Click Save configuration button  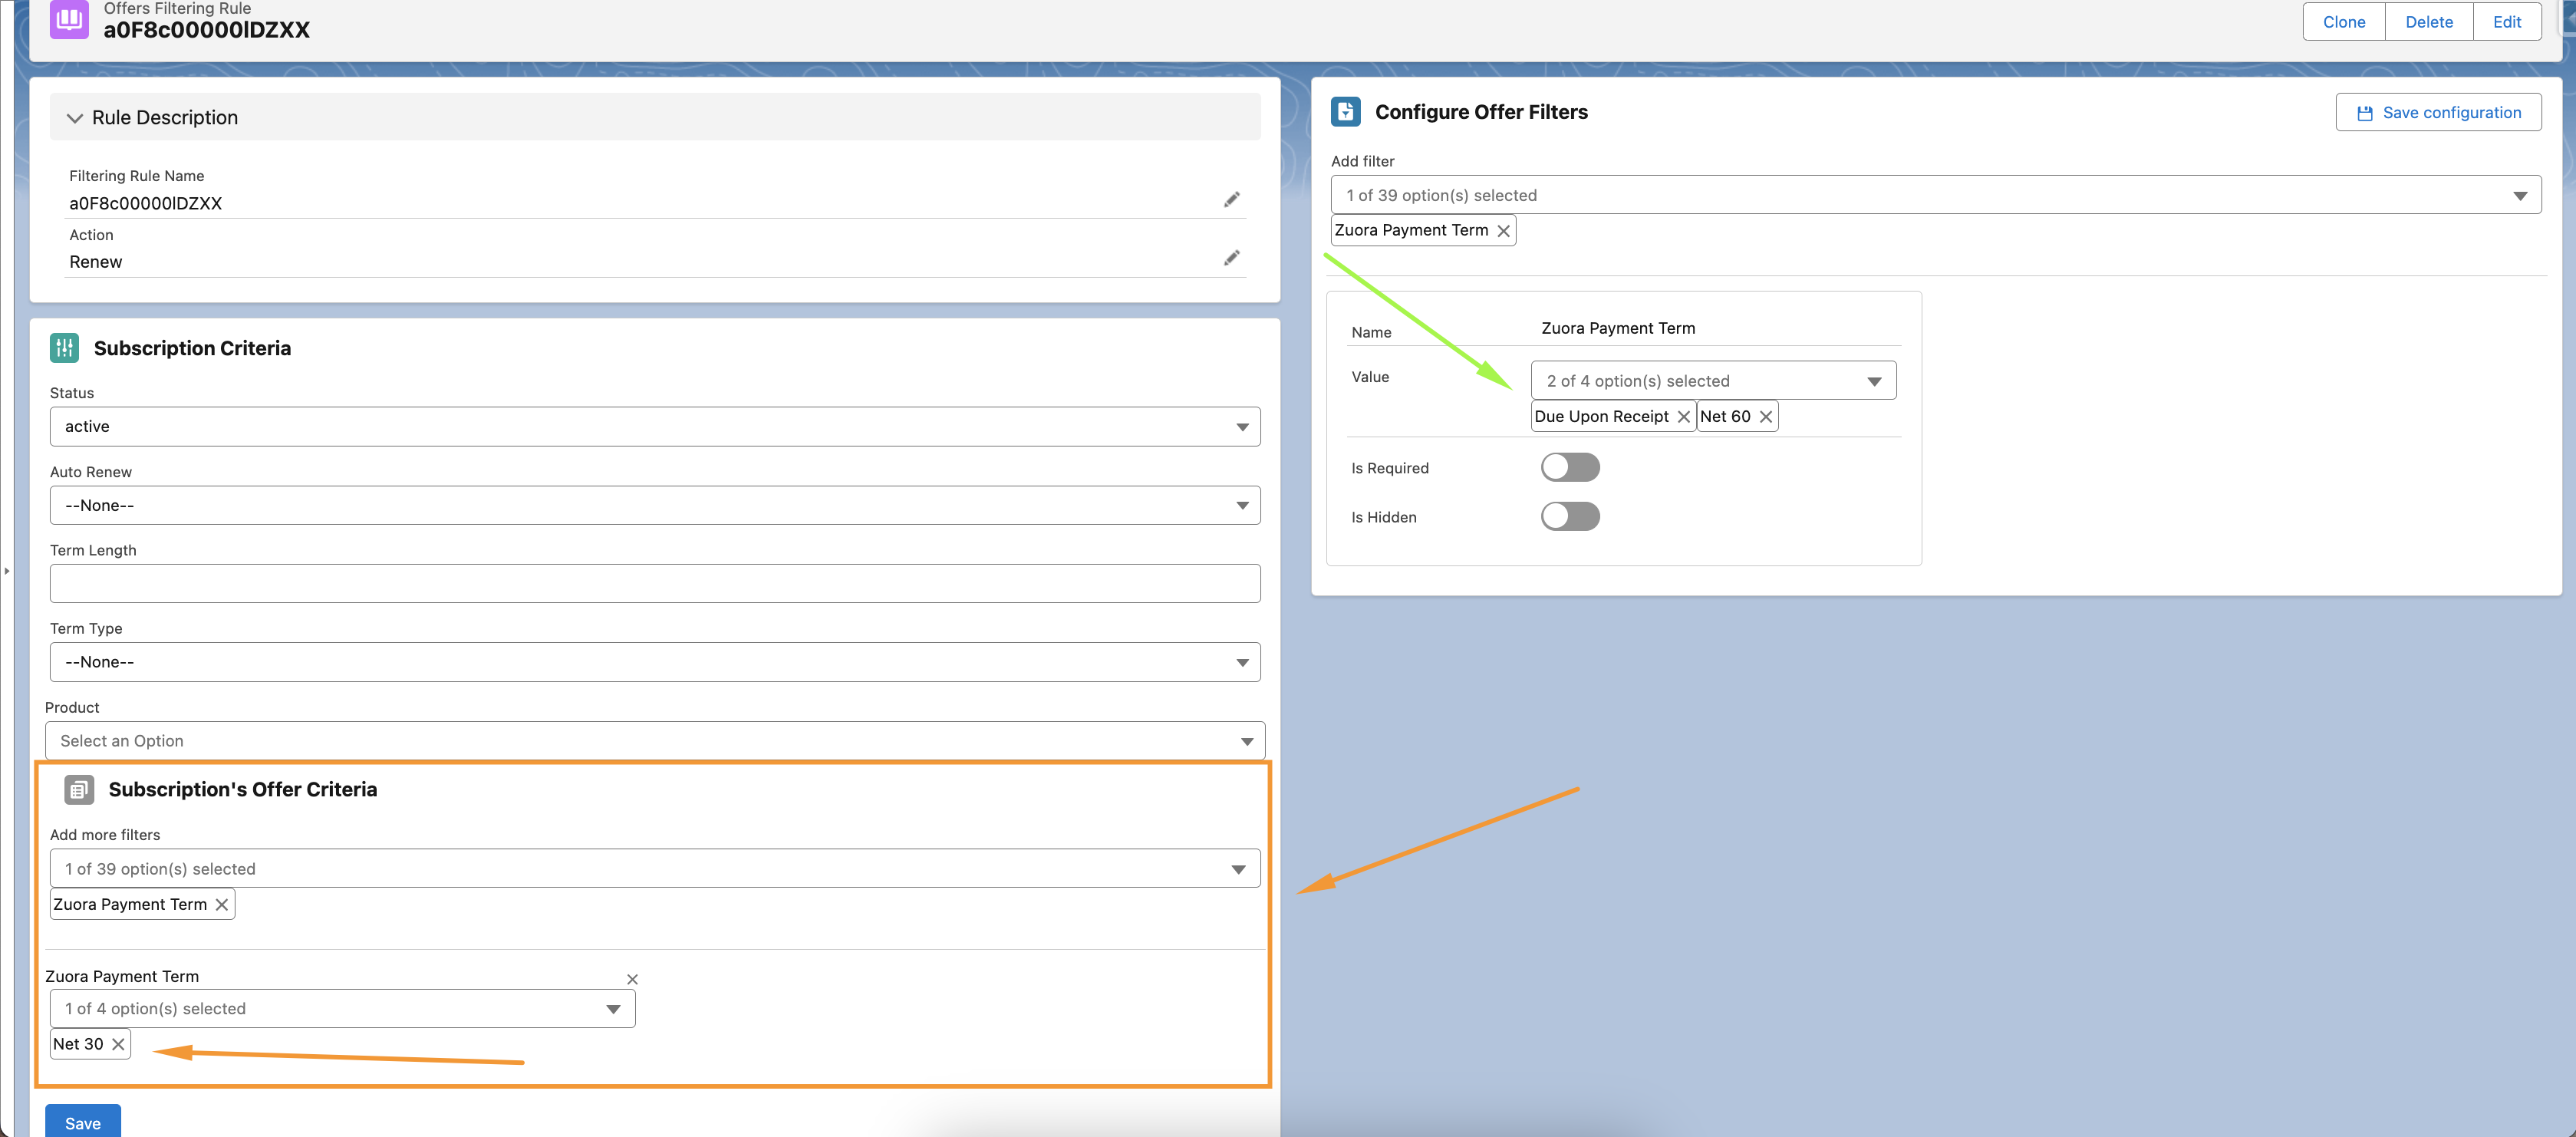click(2437, 112)
